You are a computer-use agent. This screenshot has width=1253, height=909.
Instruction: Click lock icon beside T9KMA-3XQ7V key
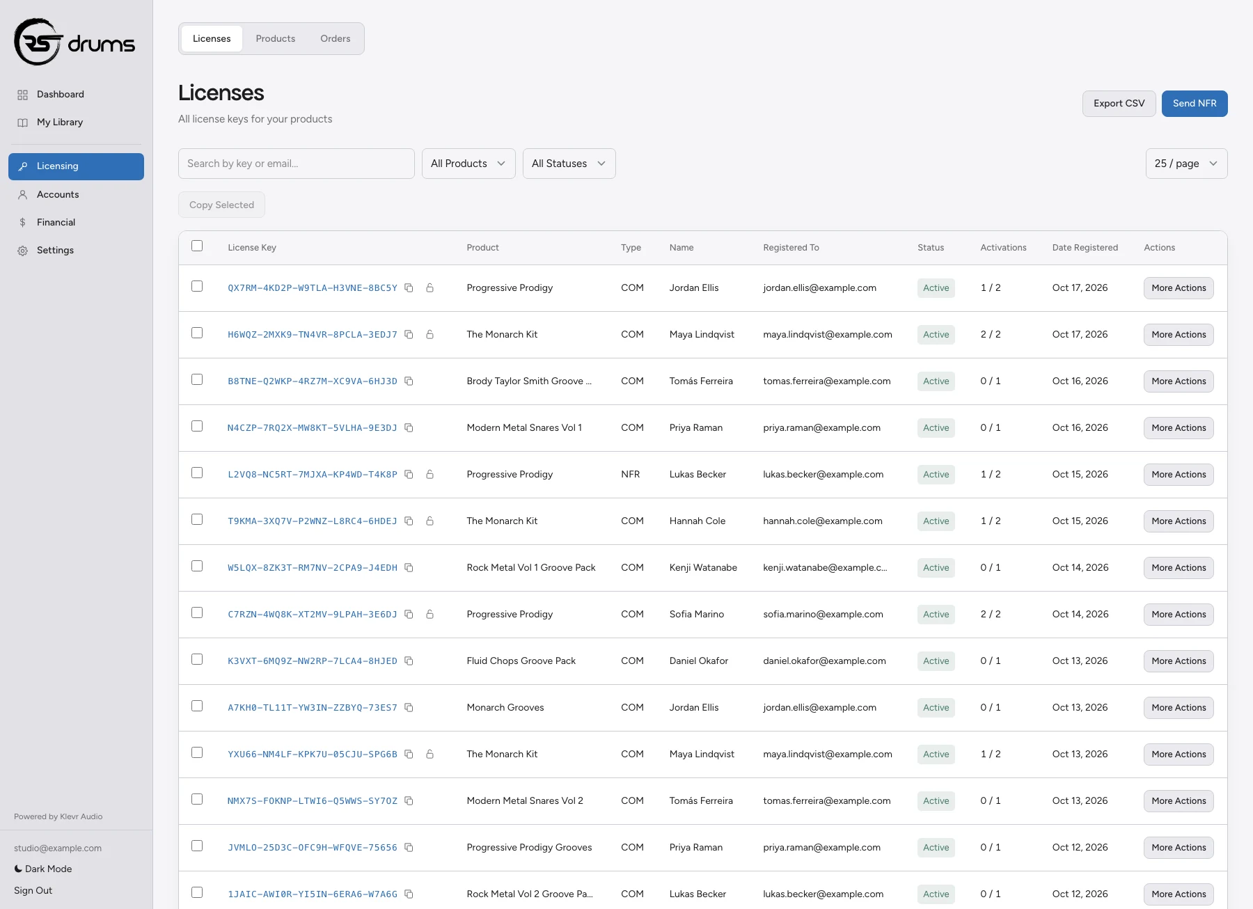[x=430, y=521]
